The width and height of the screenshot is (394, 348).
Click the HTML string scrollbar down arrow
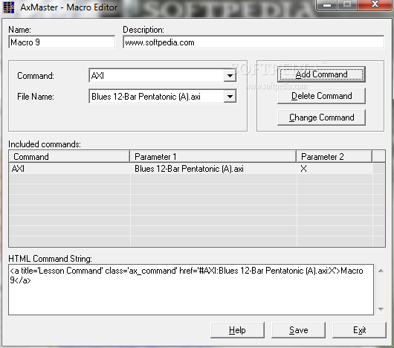(381, 309)
